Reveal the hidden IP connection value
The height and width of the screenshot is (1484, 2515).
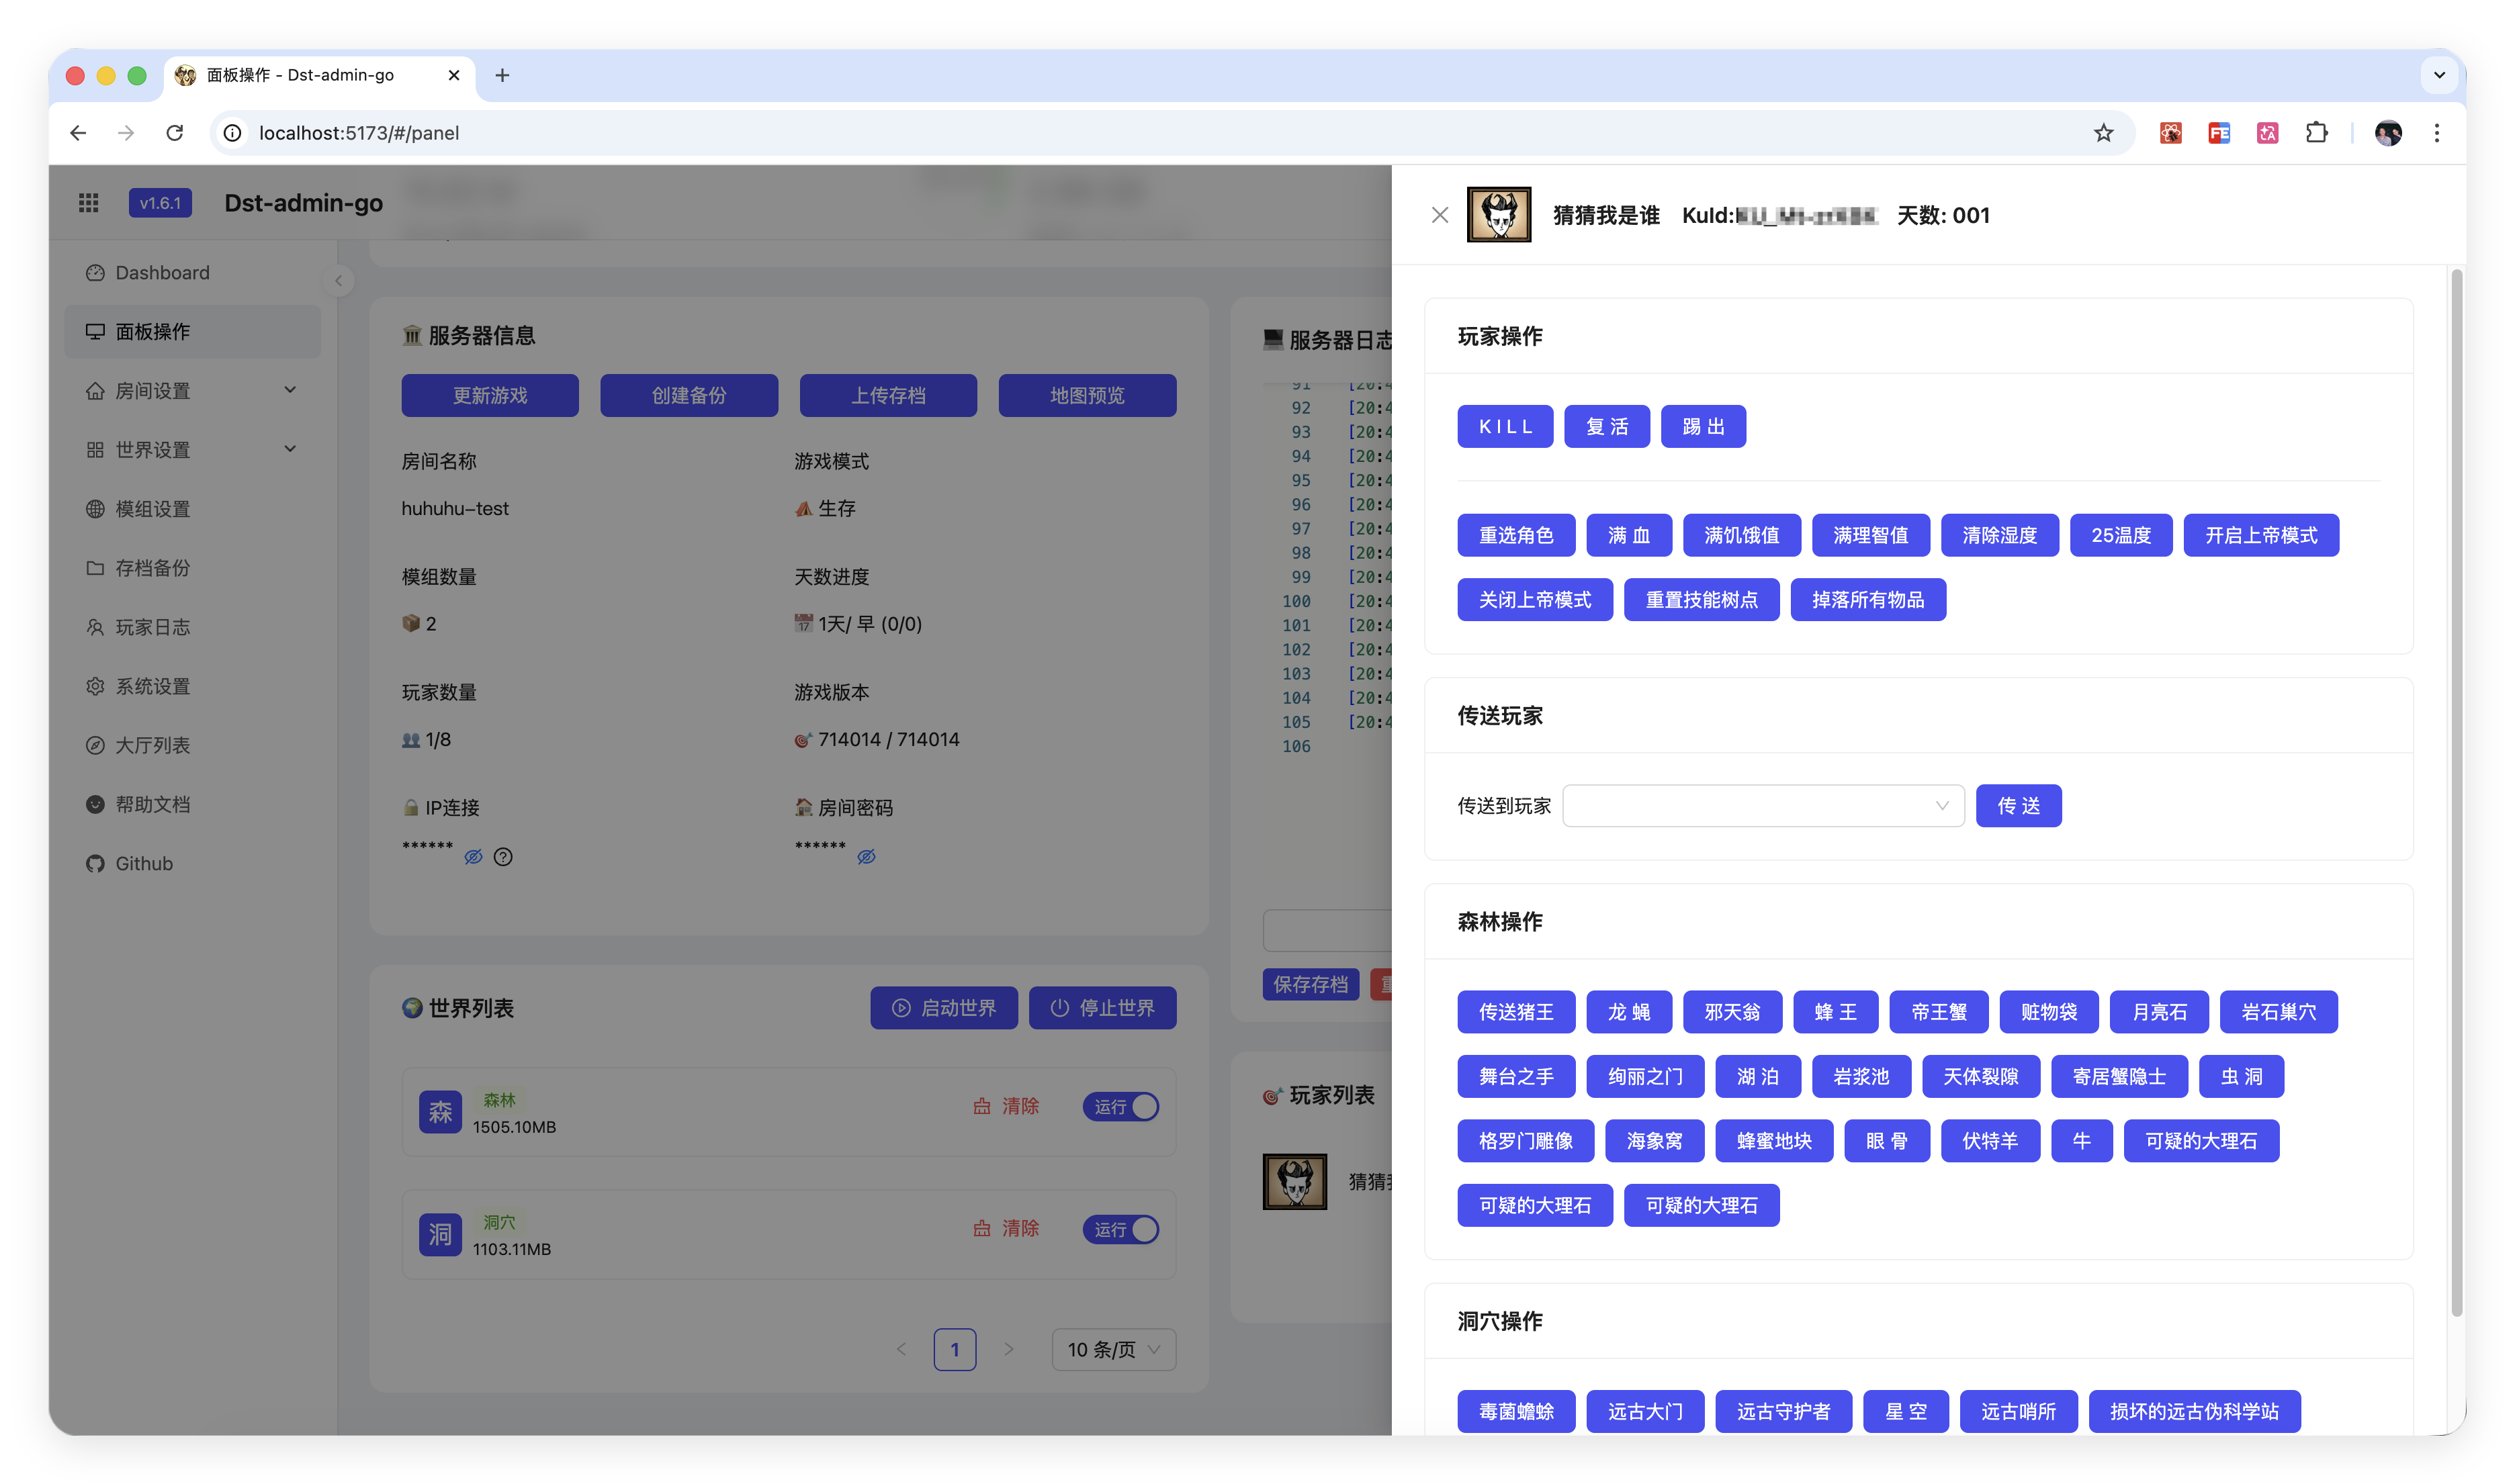click(x=473, y=857)
